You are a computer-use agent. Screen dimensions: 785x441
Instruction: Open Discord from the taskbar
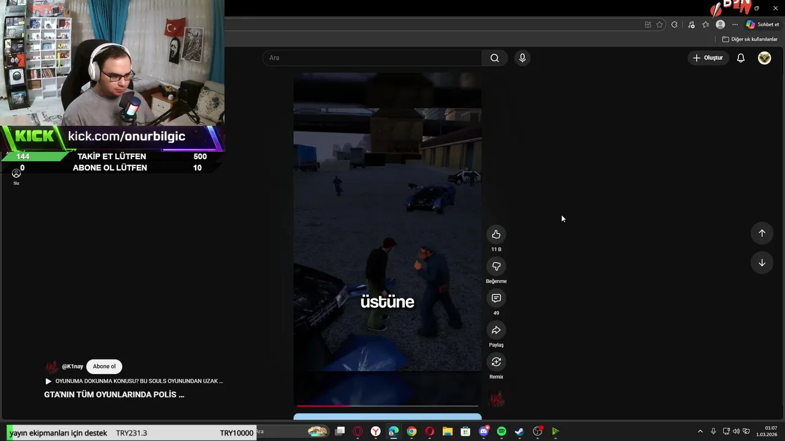[483, 431]
